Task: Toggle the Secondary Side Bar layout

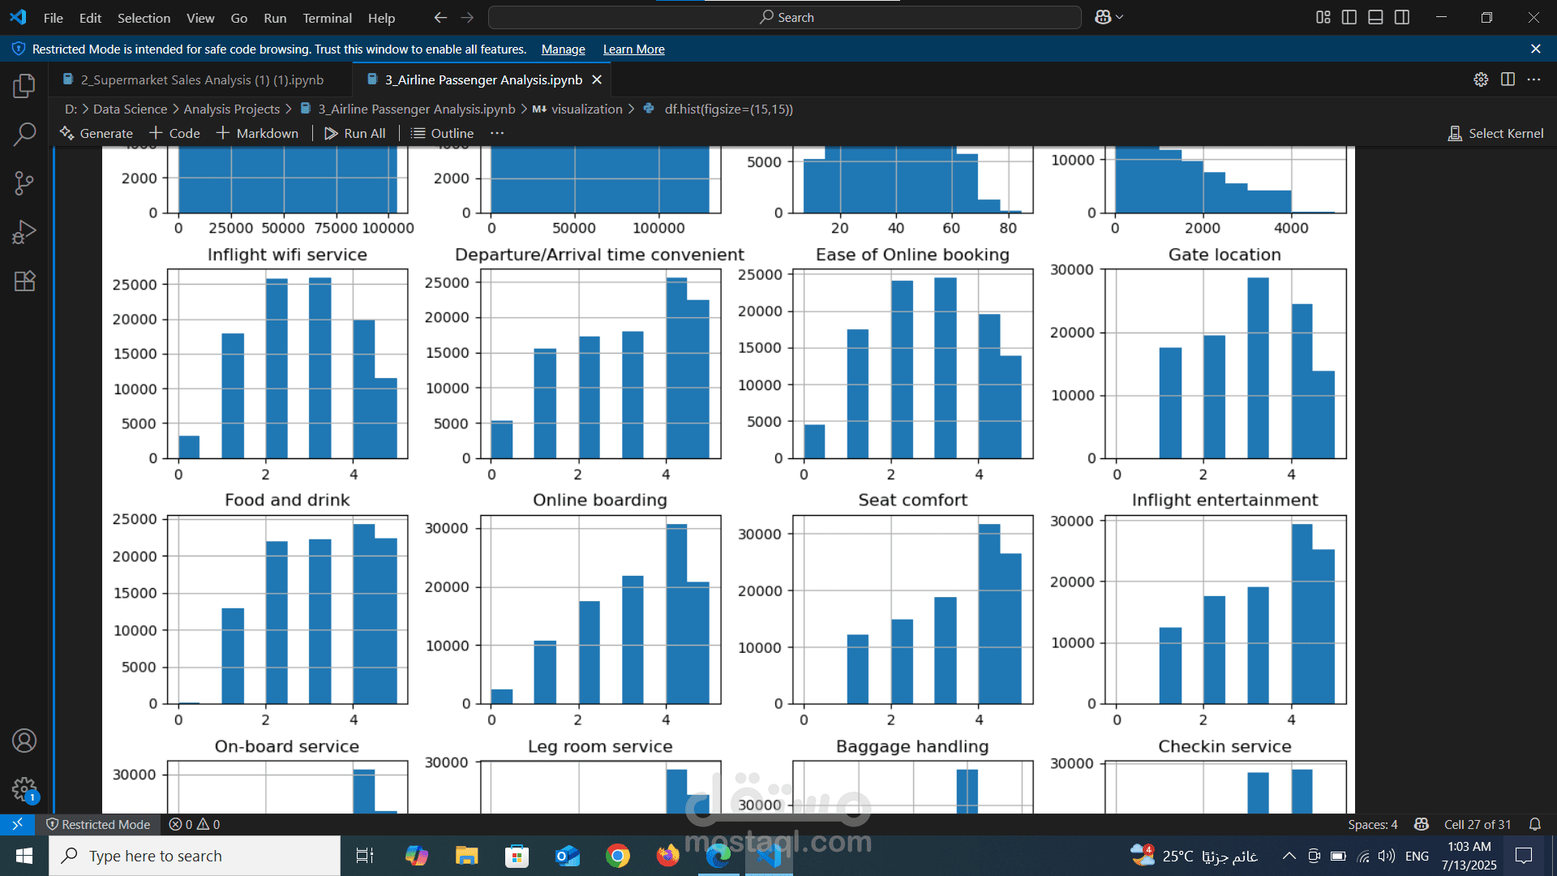Action: 1402,17
